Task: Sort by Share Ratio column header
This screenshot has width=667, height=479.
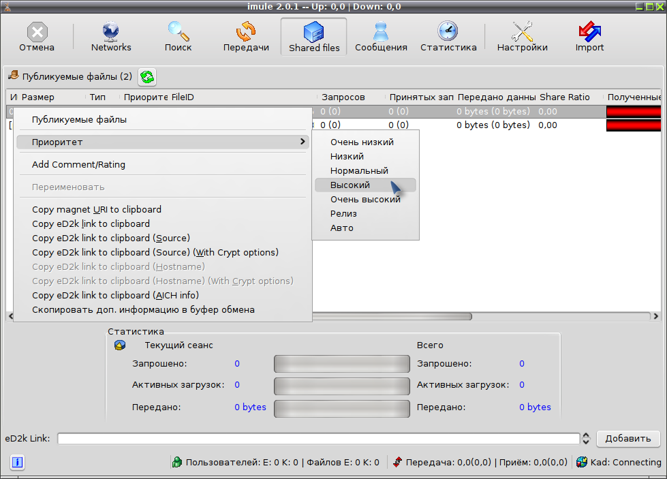Action: click(570, 97)
